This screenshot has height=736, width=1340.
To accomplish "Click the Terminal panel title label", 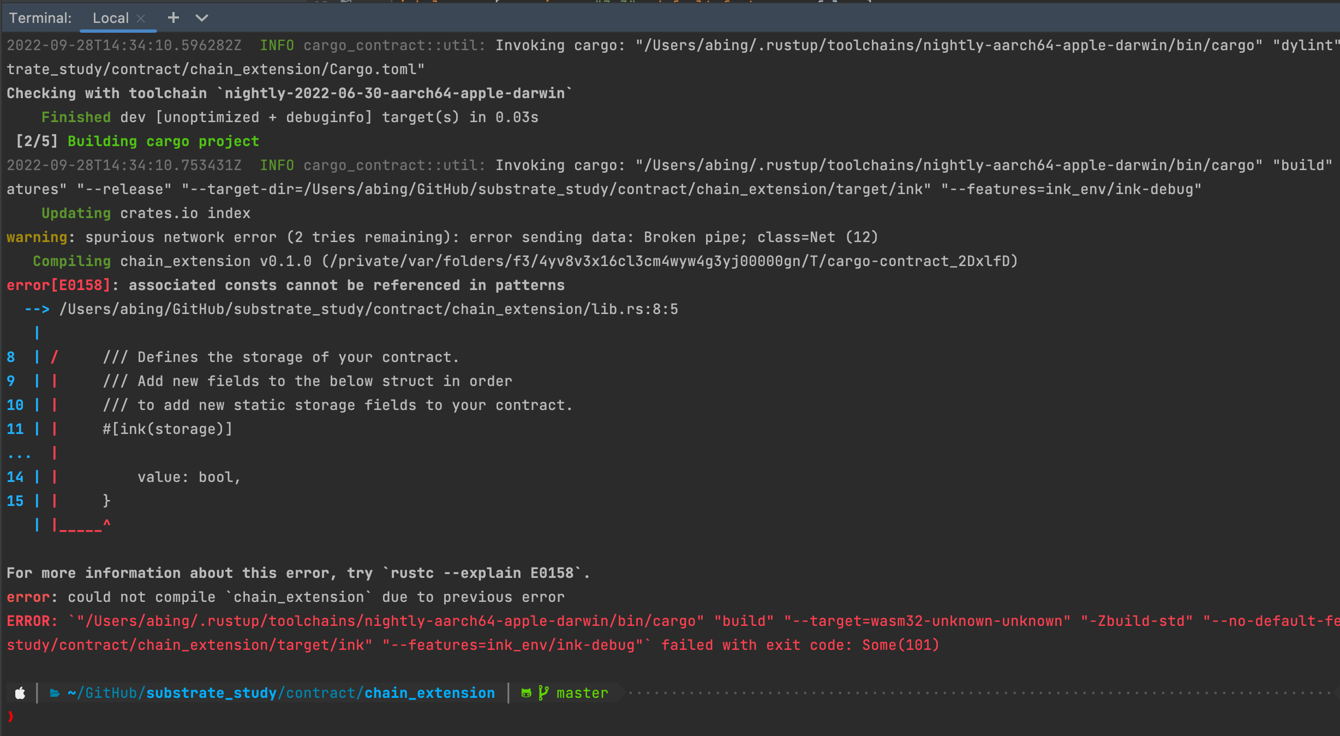I will [40, 17].
